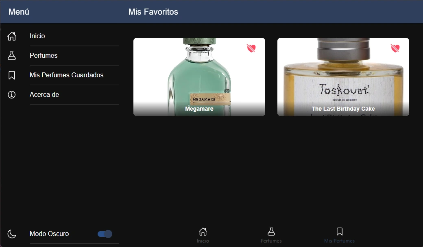Tap the bookmark icon above Mis Perfumes
This screenshot has width=423, height=247.
point(339,231)
